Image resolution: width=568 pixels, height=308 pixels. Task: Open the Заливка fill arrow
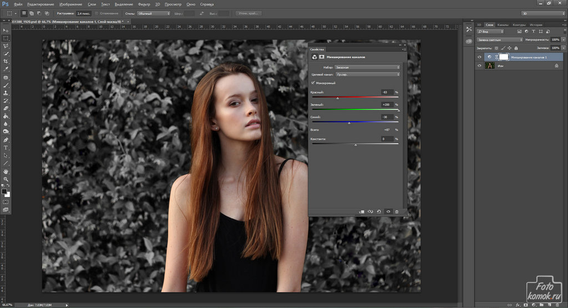point(564,48)
